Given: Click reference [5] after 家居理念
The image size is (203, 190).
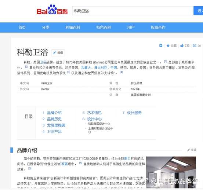Looking at the screenshot, I should (80, 163).
